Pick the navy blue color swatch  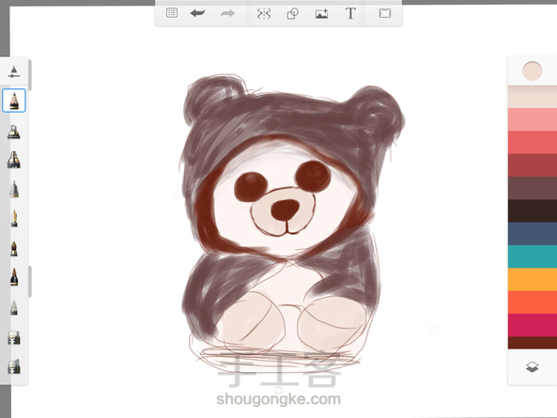point(533,234)
